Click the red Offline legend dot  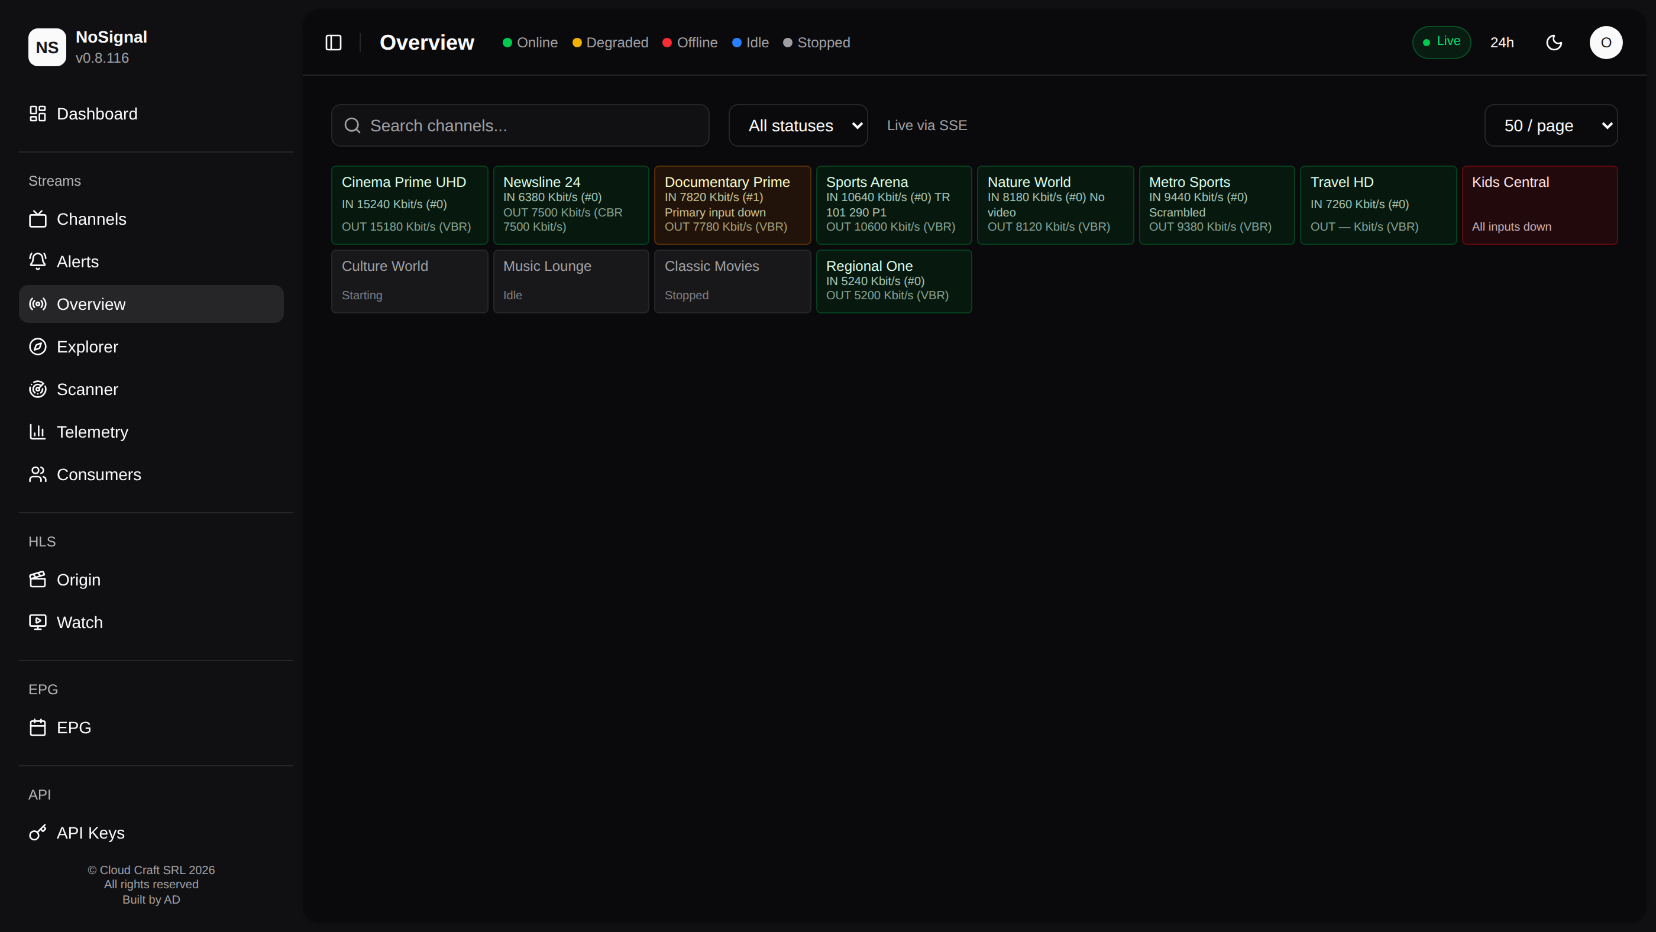(x=667, y=43)
